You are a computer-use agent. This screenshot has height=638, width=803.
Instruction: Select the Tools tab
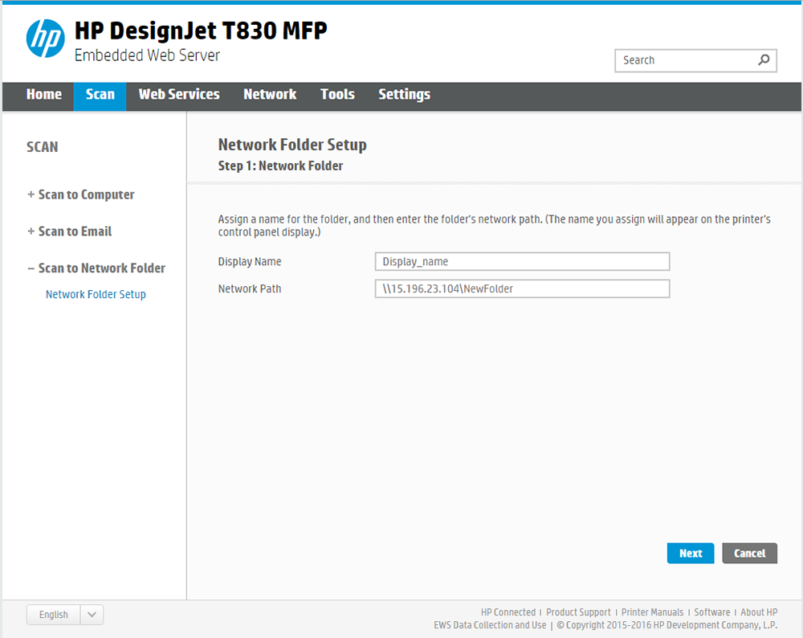pyautogui.click(x=337, y=94)
